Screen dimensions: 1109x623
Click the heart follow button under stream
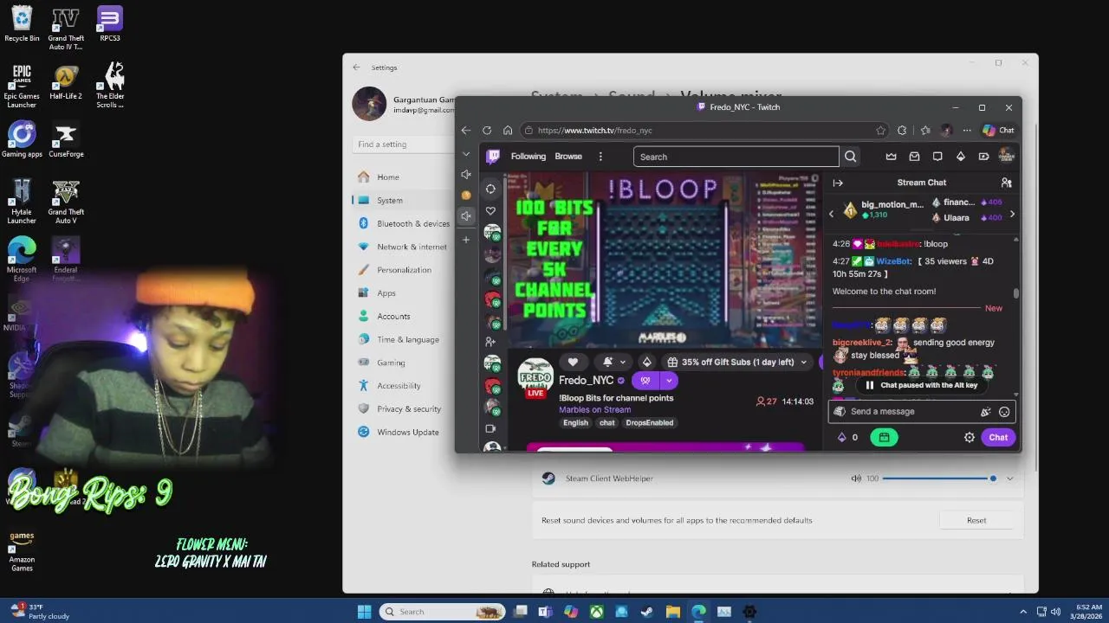573,362
